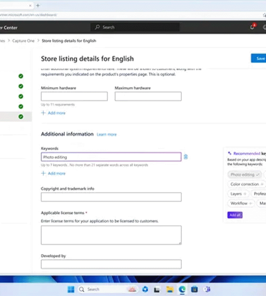The image size is (266, 296).
Task: Close the current browser tab
Action: click(30, 6)
